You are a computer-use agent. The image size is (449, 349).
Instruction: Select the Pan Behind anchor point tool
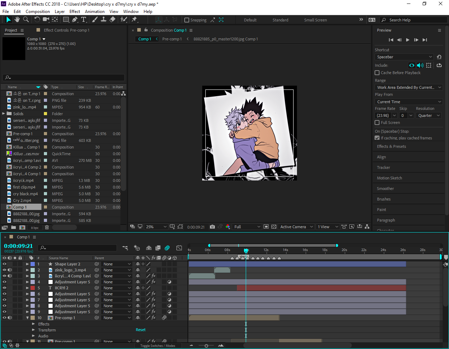pos(55,20)
